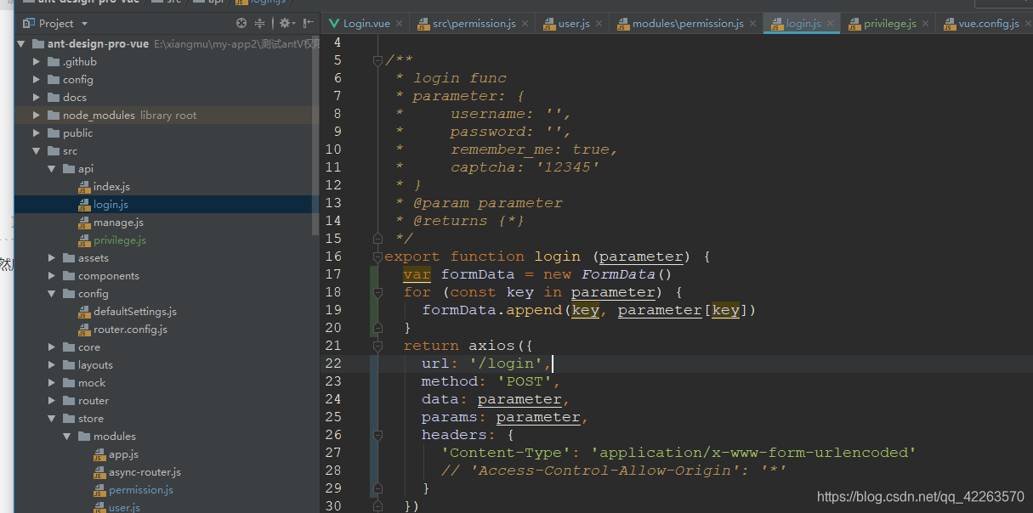Open async-router.js file
Screen dimensions: 1033x513
coord(145,471)
